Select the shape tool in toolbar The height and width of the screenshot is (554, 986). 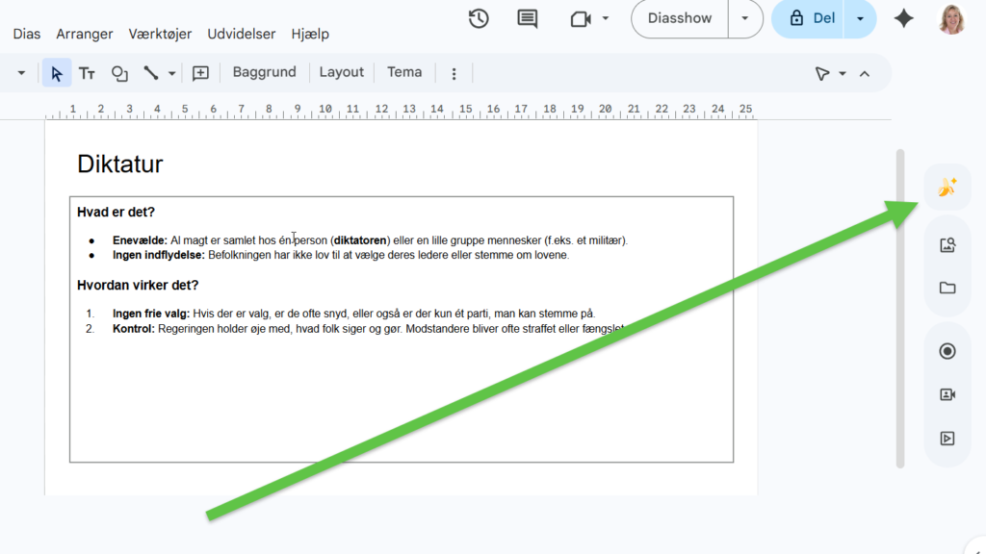click(x=119, y=73)
